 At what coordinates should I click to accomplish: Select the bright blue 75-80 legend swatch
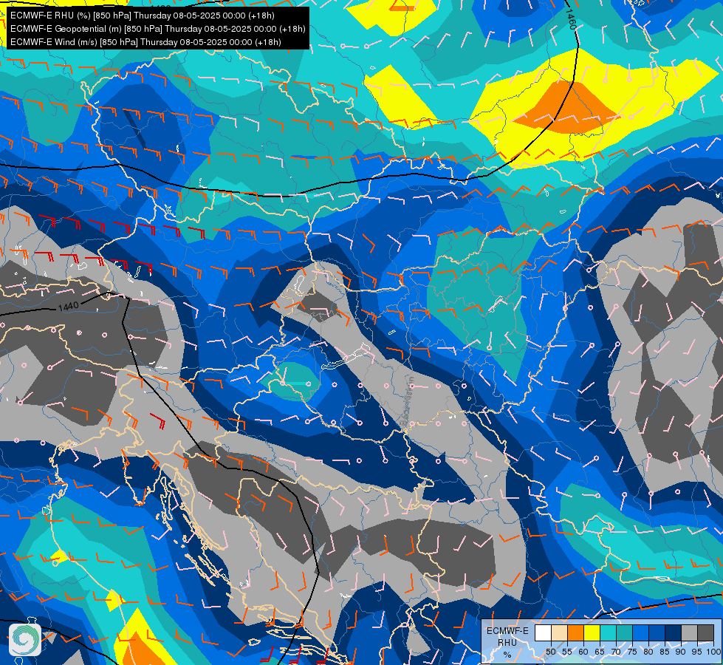point(640,632)
